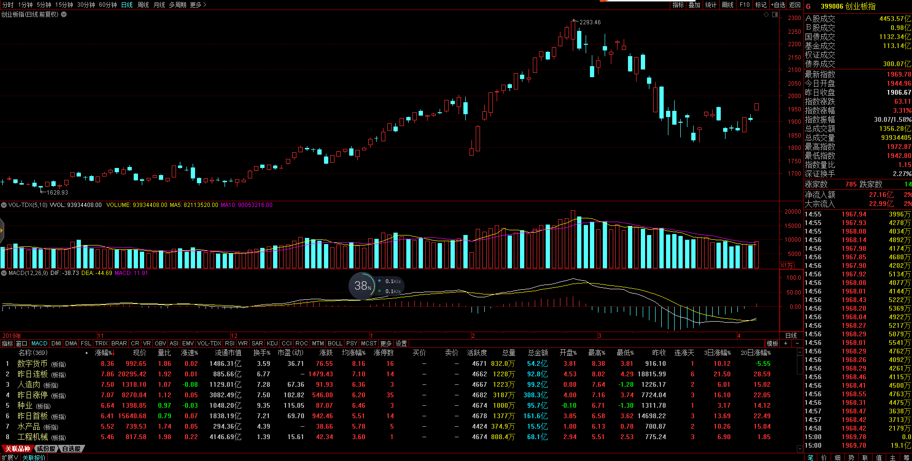Select the 月线 monthly period

point(159,5)
